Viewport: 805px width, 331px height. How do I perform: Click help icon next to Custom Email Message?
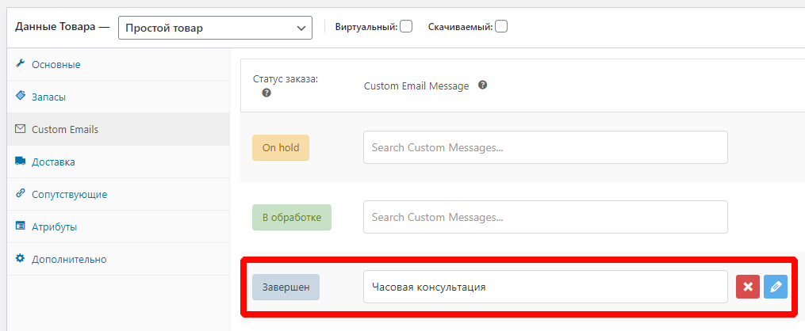[482, 85]
